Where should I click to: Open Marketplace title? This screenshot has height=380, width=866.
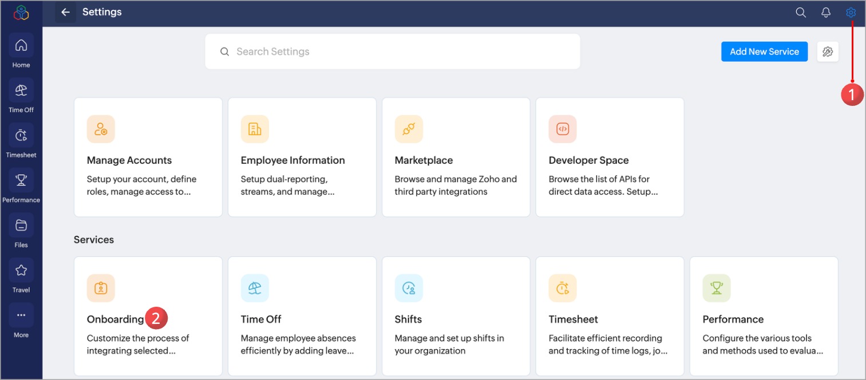424,160
